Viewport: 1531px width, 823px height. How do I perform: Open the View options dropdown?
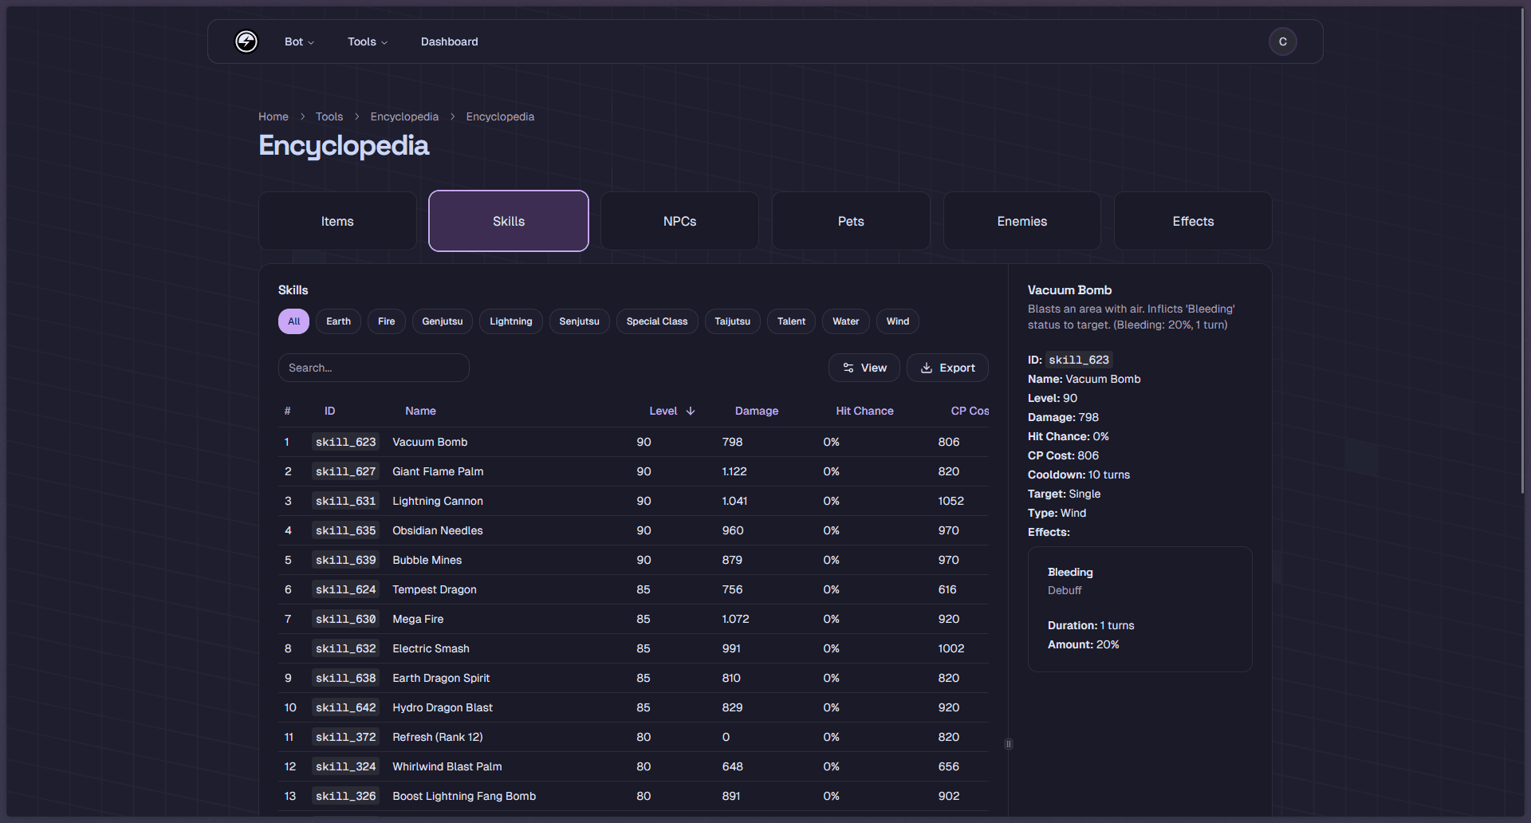[864, 368]
